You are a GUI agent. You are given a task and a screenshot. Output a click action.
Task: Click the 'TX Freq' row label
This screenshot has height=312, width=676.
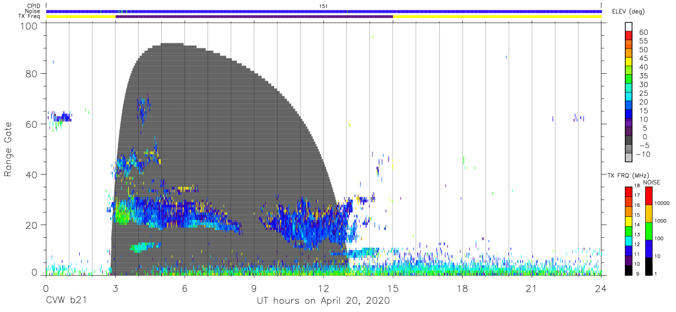pyautogui.click(x=29, y=16)
